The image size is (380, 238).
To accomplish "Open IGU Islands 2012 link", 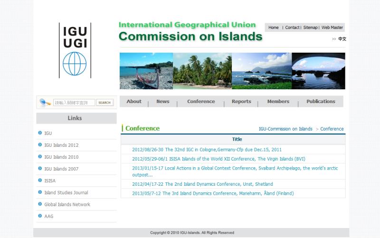I will pyautogui.click(x=61, y=145).
